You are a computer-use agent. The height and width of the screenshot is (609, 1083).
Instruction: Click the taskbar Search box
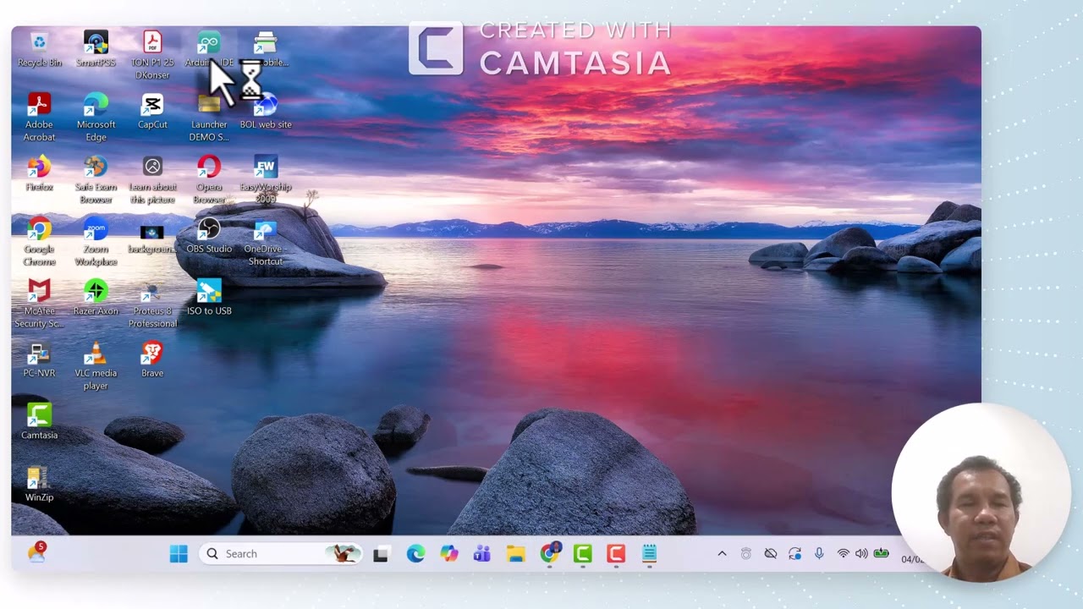tap(282, 554)
